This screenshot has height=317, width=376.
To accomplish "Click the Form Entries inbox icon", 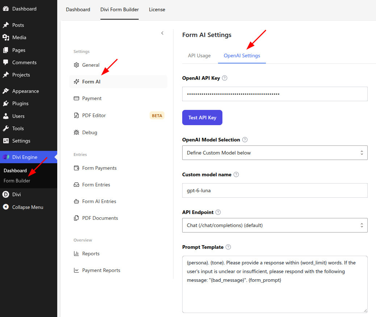I will point(76,185).
